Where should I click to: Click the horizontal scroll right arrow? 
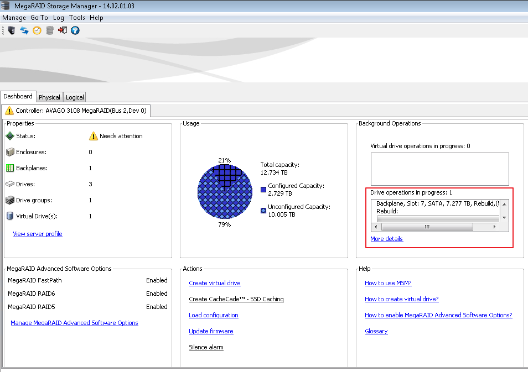(x=494, y=227)
